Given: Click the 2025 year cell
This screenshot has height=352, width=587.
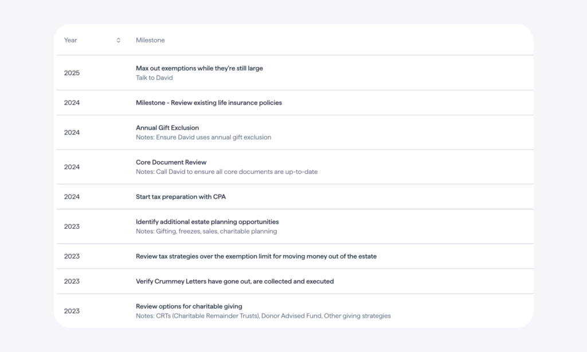Looking at the screenshot, I should pyautogui.click(x=72, y=73).
